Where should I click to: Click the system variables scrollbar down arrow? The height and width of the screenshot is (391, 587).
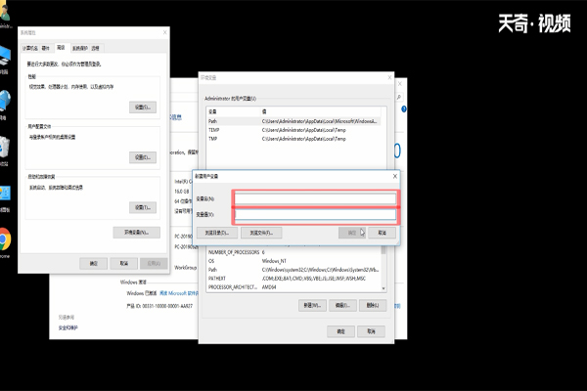(384, 288)
